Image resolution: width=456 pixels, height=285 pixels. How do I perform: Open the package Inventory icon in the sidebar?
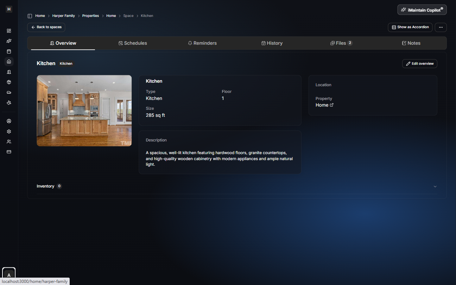(x=9, y=82)
